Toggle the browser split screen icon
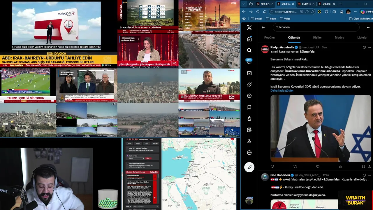Screen dimensions: 373x210 [334, 12]
